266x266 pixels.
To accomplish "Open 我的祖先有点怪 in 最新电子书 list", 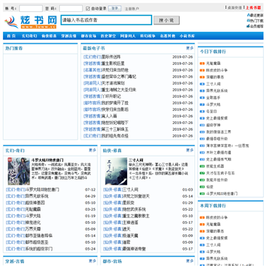I will pos(115,136).
